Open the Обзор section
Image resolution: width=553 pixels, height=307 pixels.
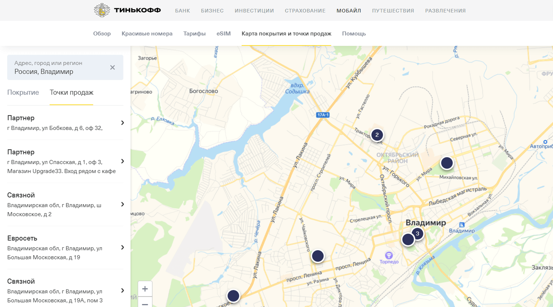click(x=102, y=33)
